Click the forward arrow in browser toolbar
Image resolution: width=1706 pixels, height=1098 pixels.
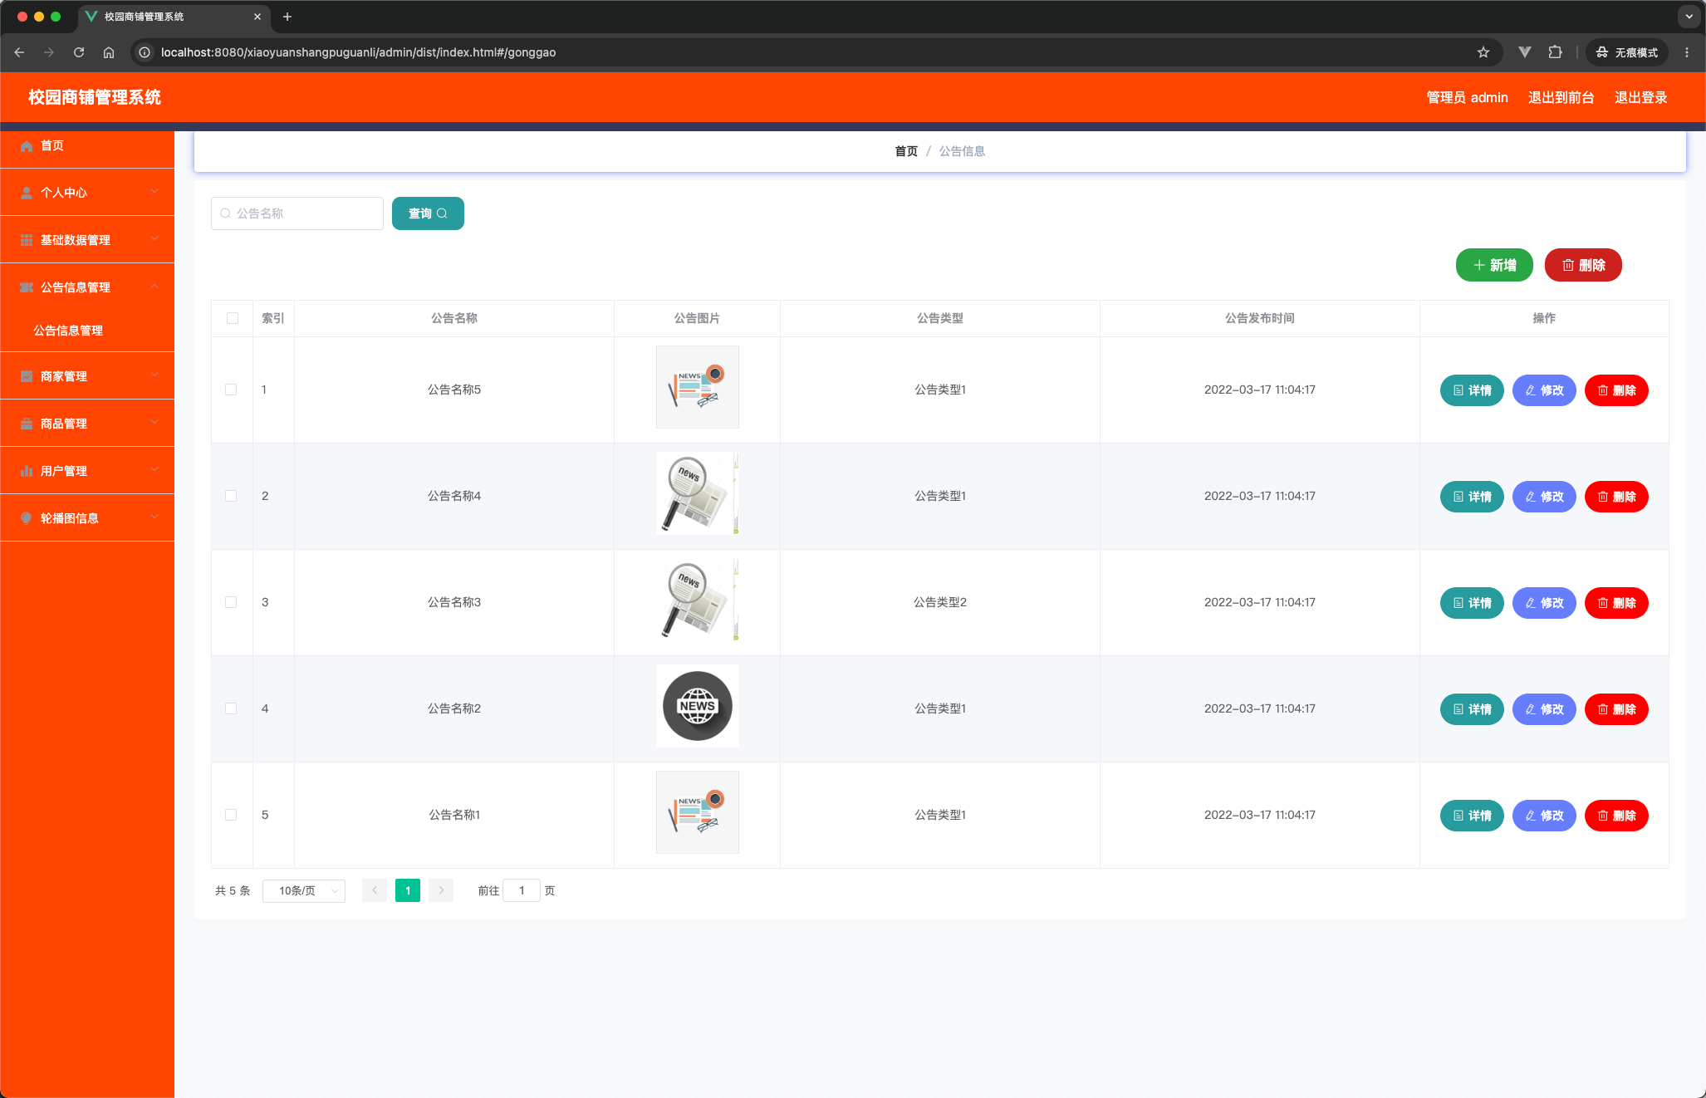49,52
